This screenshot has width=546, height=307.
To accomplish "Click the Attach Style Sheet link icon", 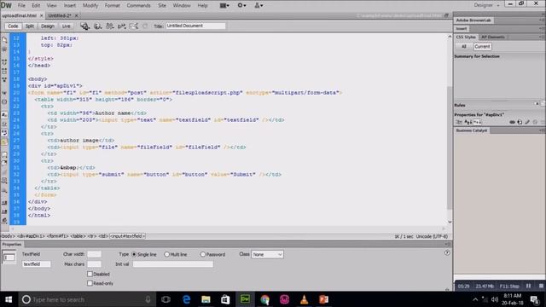I will click(512, 122).
